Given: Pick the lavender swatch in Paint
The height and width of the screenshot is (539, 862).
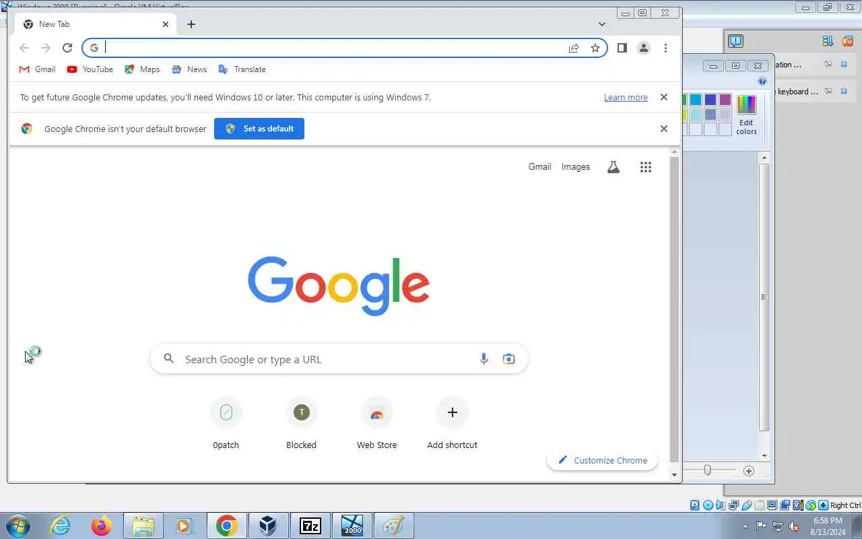Looking at the screenshot, I should pos(725,115).
